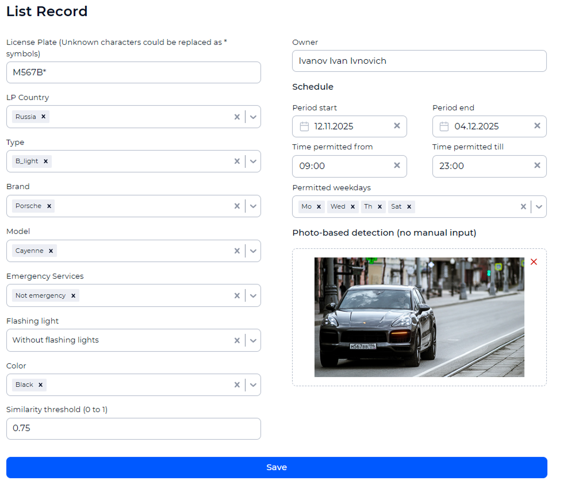Open the Flashing light dropdown

coord(252,340)
